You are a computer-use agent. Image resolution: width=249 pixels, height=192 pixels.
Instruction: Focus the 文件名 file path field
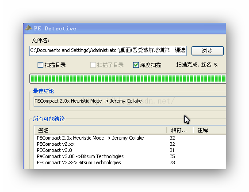(x=108, y=51)
